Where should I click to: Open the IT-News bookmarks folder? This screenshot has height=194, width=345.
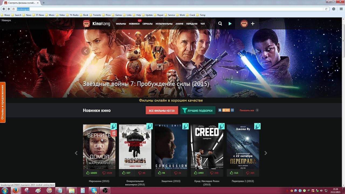pyautogui.click(x=38, y=15)
